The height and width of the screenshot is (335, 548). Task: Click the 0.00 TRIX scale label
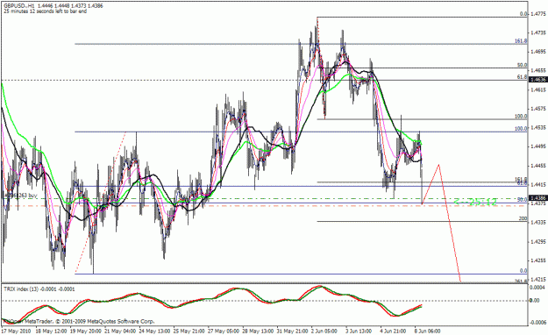point(534,301)
